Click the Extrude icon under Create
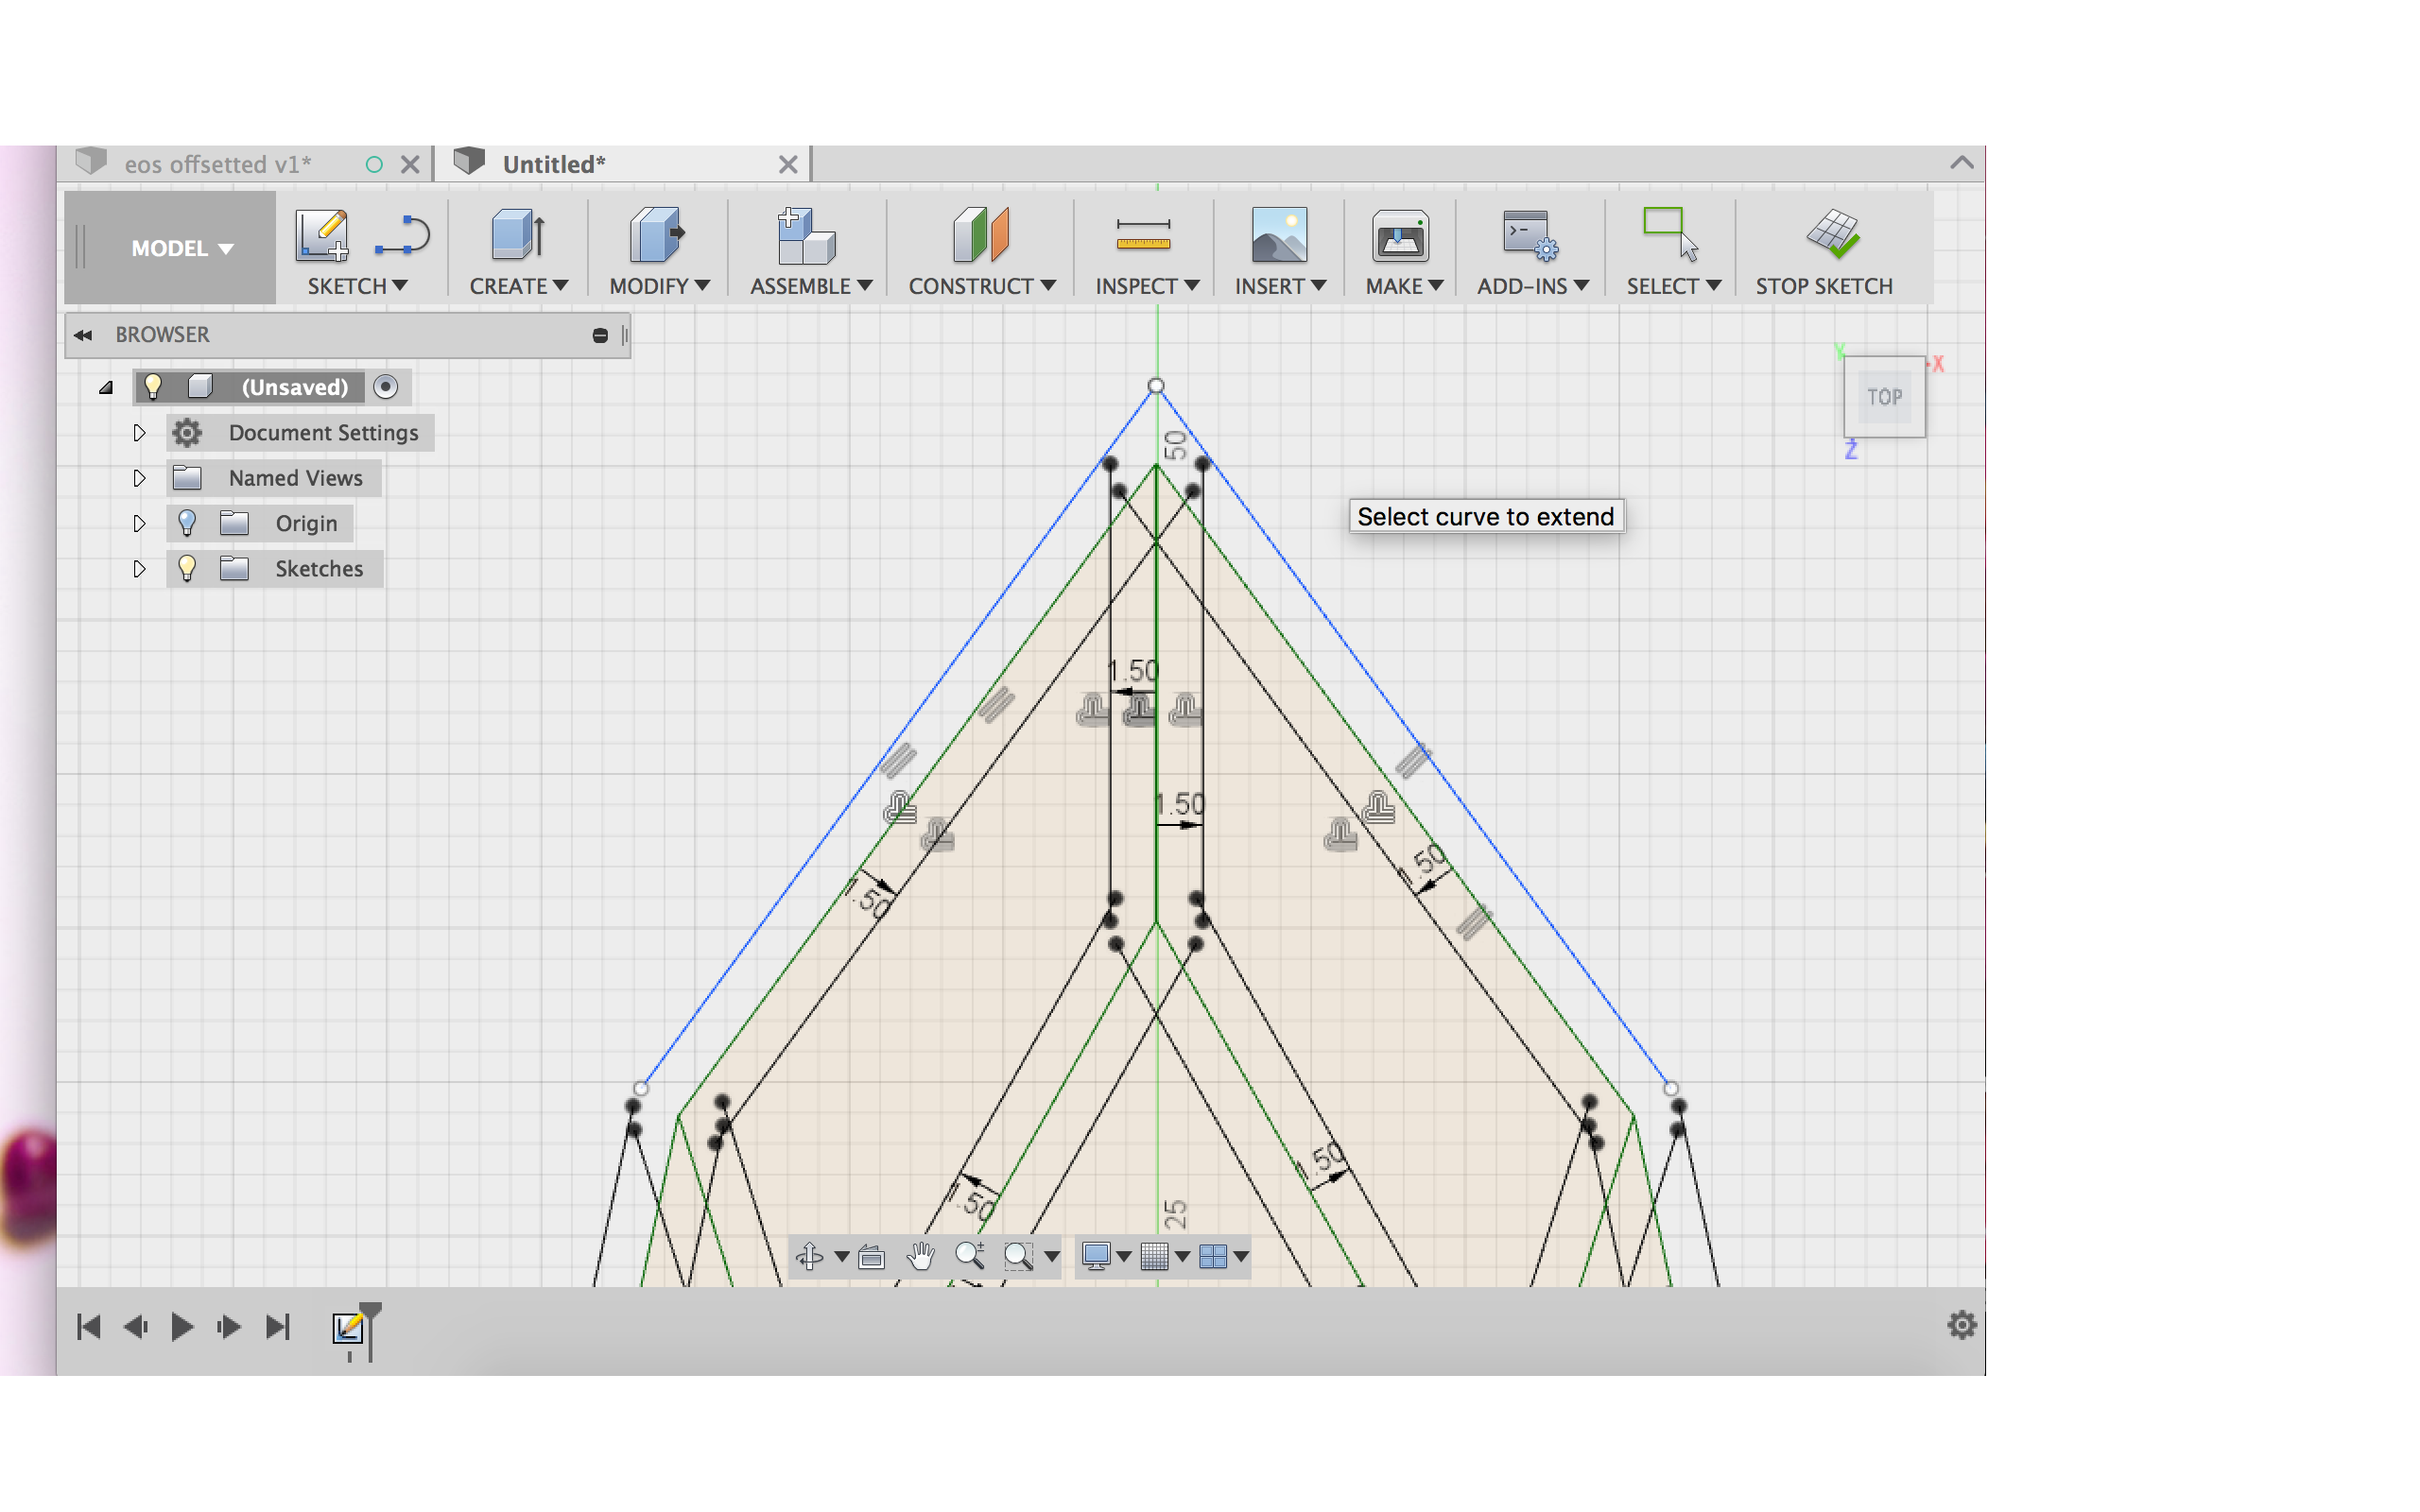 518,236
